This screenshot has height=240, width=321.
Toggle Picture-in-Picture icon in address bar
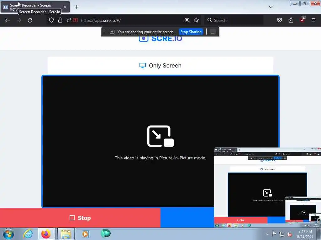187,20
